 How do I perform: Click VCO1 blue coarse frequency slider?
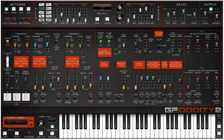point(35,46)
